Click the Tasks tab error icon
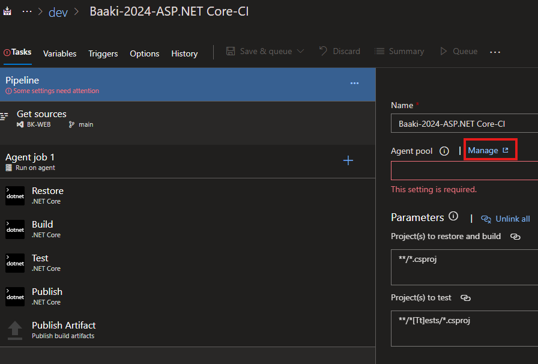538x364 pixels. coord(7,52)
